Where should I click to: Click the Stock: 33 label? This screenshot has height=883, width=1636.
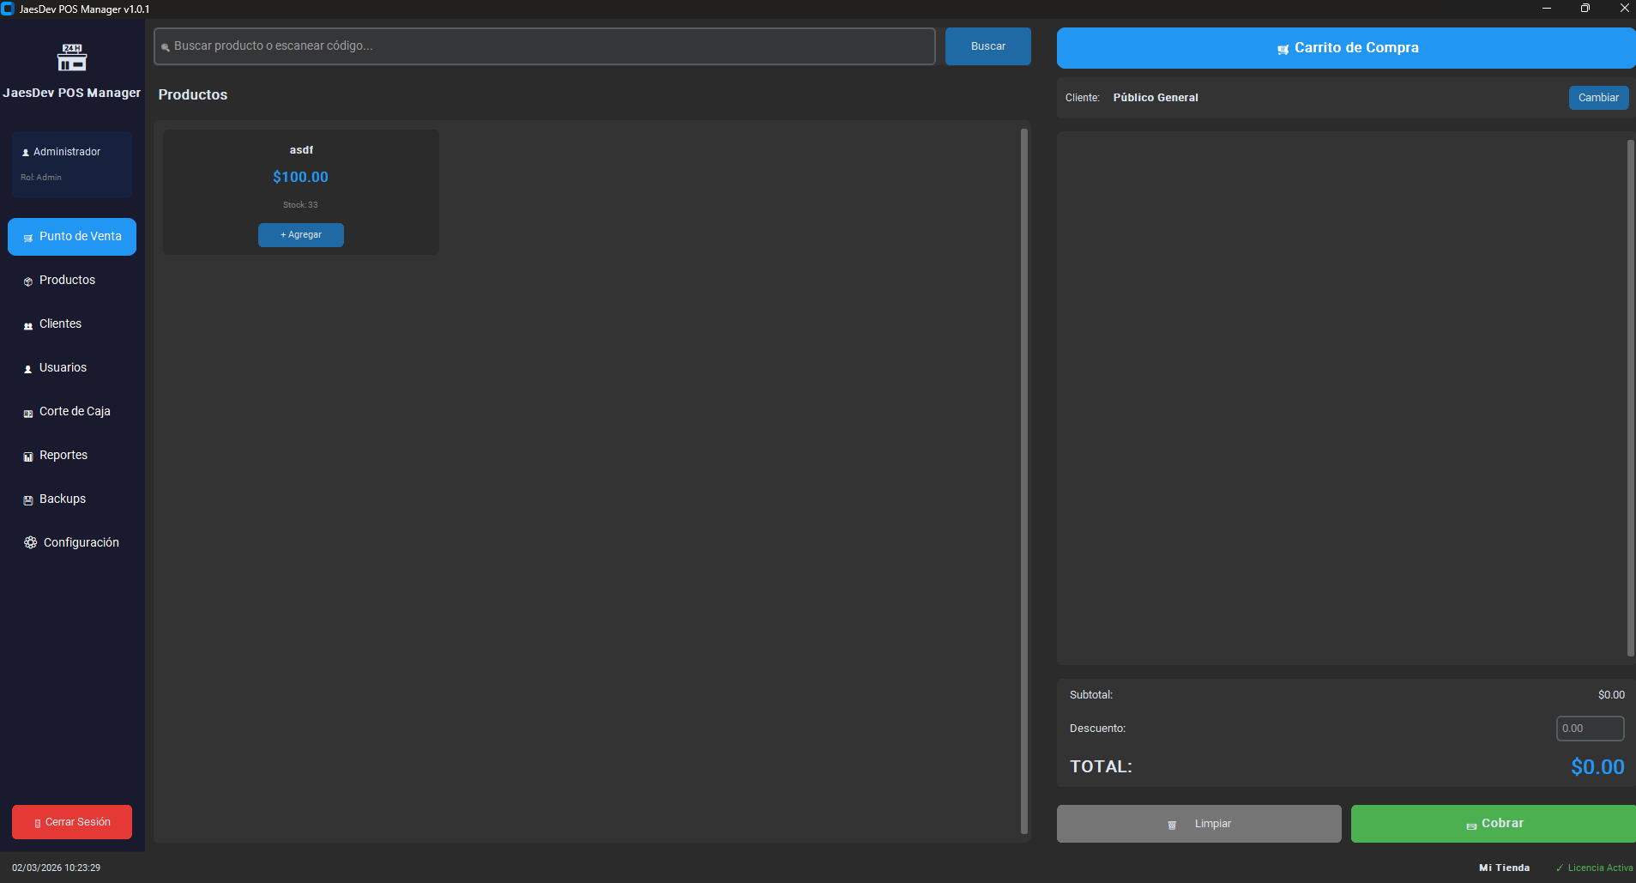[300, 205]
